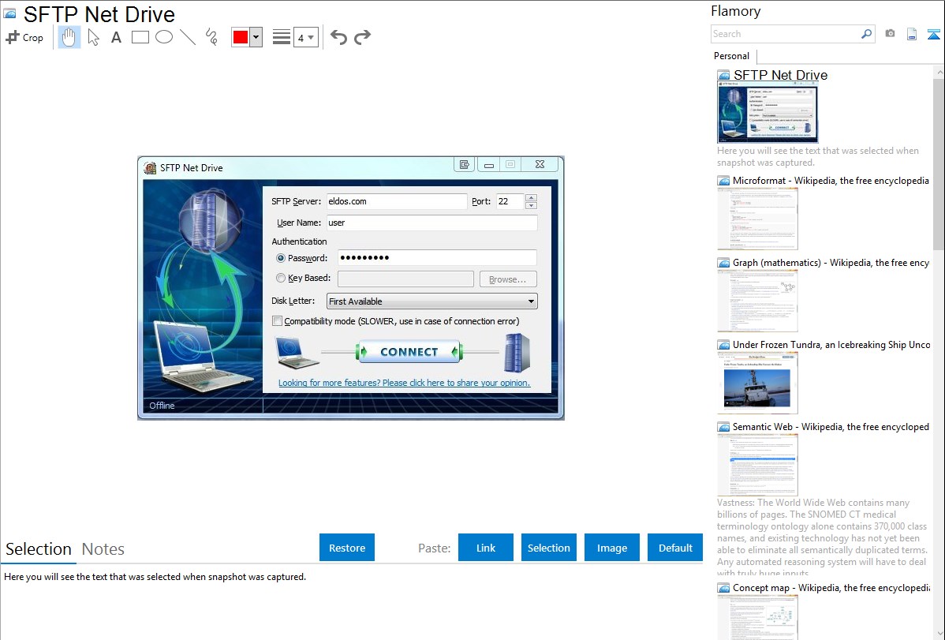Click the SFTP Server field eldos.com
Screen dimensions: 945x640
click(x=397, y=201)
